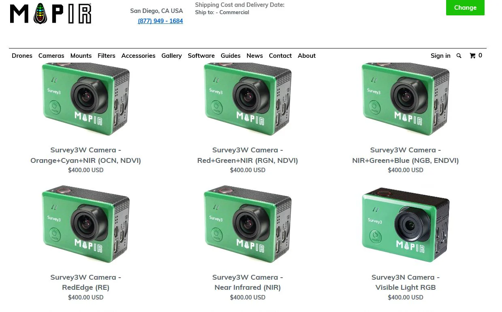Open the search magnifier icon
Image resolution: width=502 pixels, height=312 pixels.
click(459, 56)
